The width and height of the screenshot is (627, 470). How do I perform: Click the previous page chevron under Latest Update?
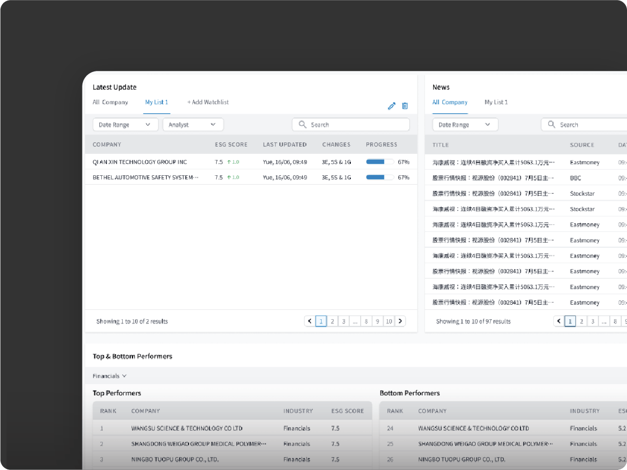pos(309,321)
